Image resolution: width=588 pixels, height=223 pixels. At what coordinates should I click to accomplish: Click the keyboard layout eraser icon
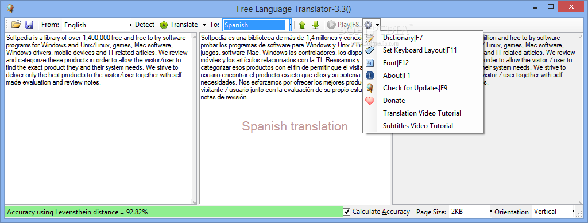[x=370, y=50]
